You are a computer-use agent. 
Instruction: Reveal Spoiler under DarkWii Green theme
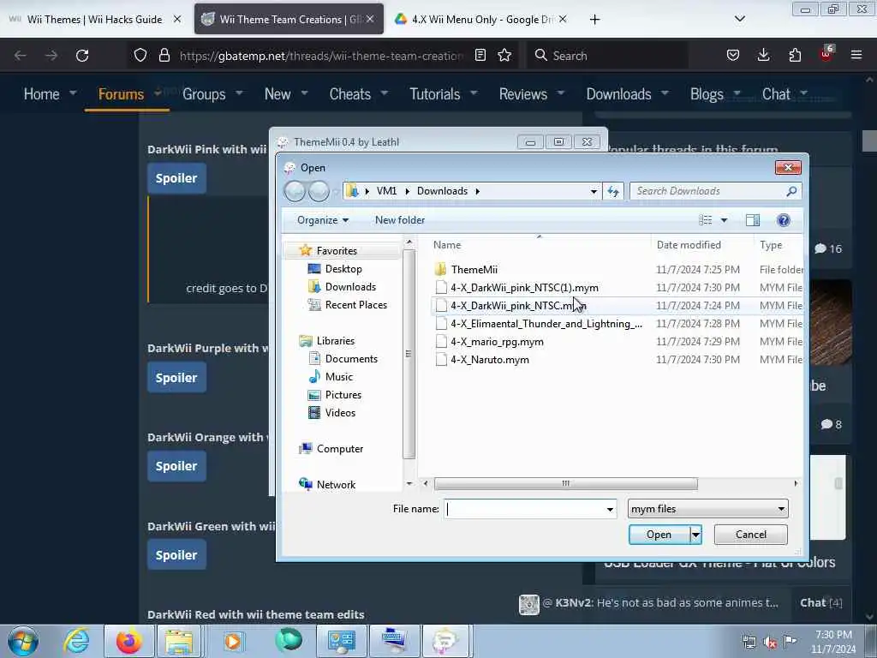[x=176, y=555]
